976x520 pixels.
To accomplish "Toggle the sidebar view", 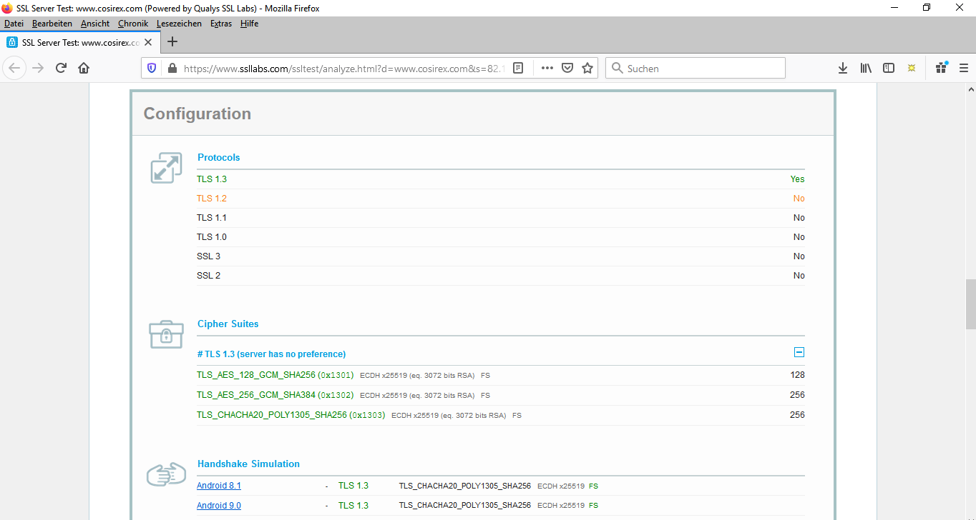I will click(x=889, y=68).
